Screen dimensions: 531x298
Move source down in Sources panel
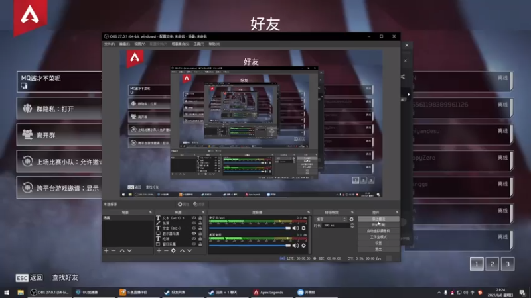[189, 251]
